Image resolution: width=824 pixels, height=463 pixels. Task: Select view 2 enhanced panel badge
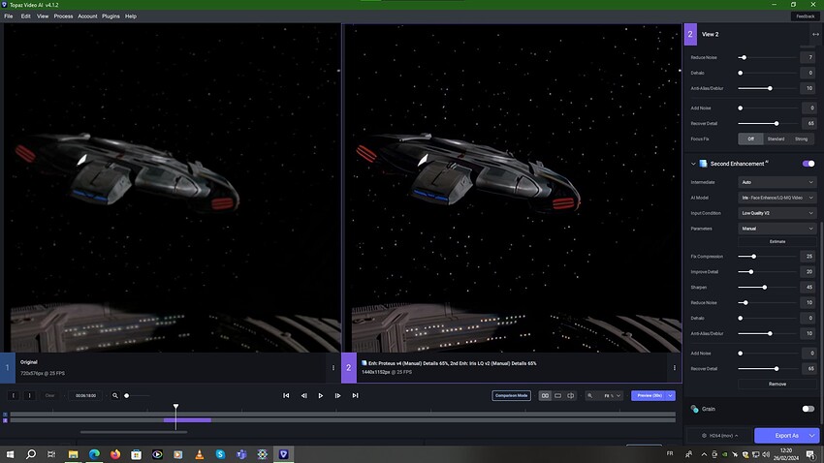pos(348,367)
